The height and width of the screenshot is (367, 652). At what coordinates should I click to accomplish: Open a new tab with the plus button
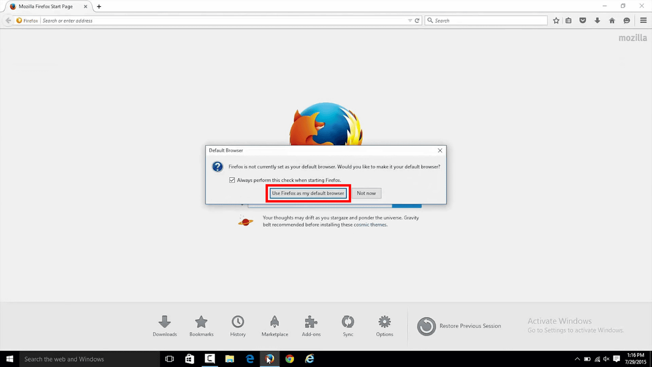[x=99, y=7]
